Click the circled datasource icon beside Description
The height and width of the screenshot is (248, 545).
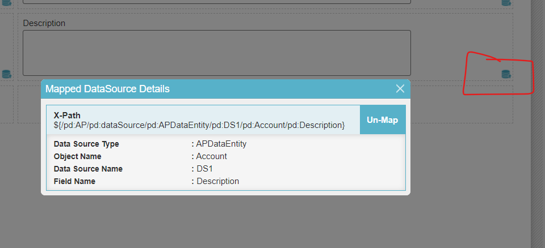506,74
